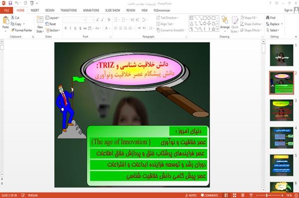The width and height of the screenshot is (299, 198).
Task: Adjust the zoom slider
Action: [267, 196]
